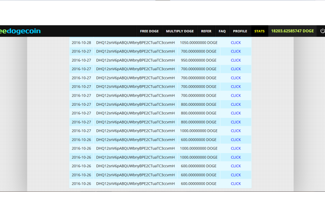Select the wallet address in 2016-10-28 row

point(135,43)
